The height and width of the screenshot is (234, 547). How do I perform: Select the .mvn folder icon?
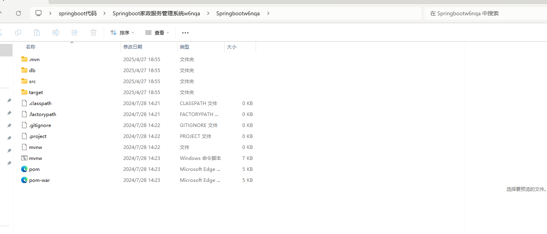point(24,59)
